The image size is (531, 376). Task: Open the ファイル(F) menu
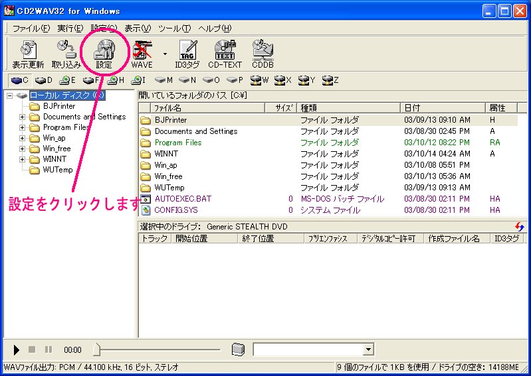(31, 29)
